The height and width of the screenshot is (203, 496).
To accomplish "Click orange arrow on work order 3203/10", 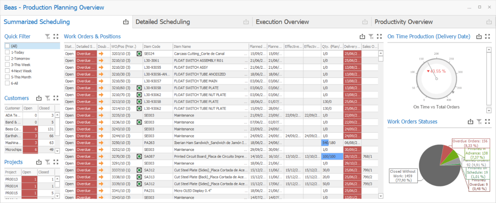I will [x=101, y=54].
